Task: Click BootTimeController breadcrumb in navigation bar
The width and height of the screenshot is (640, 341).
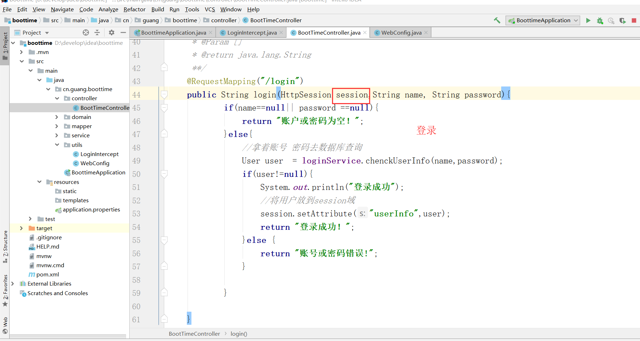Action: 272,20
